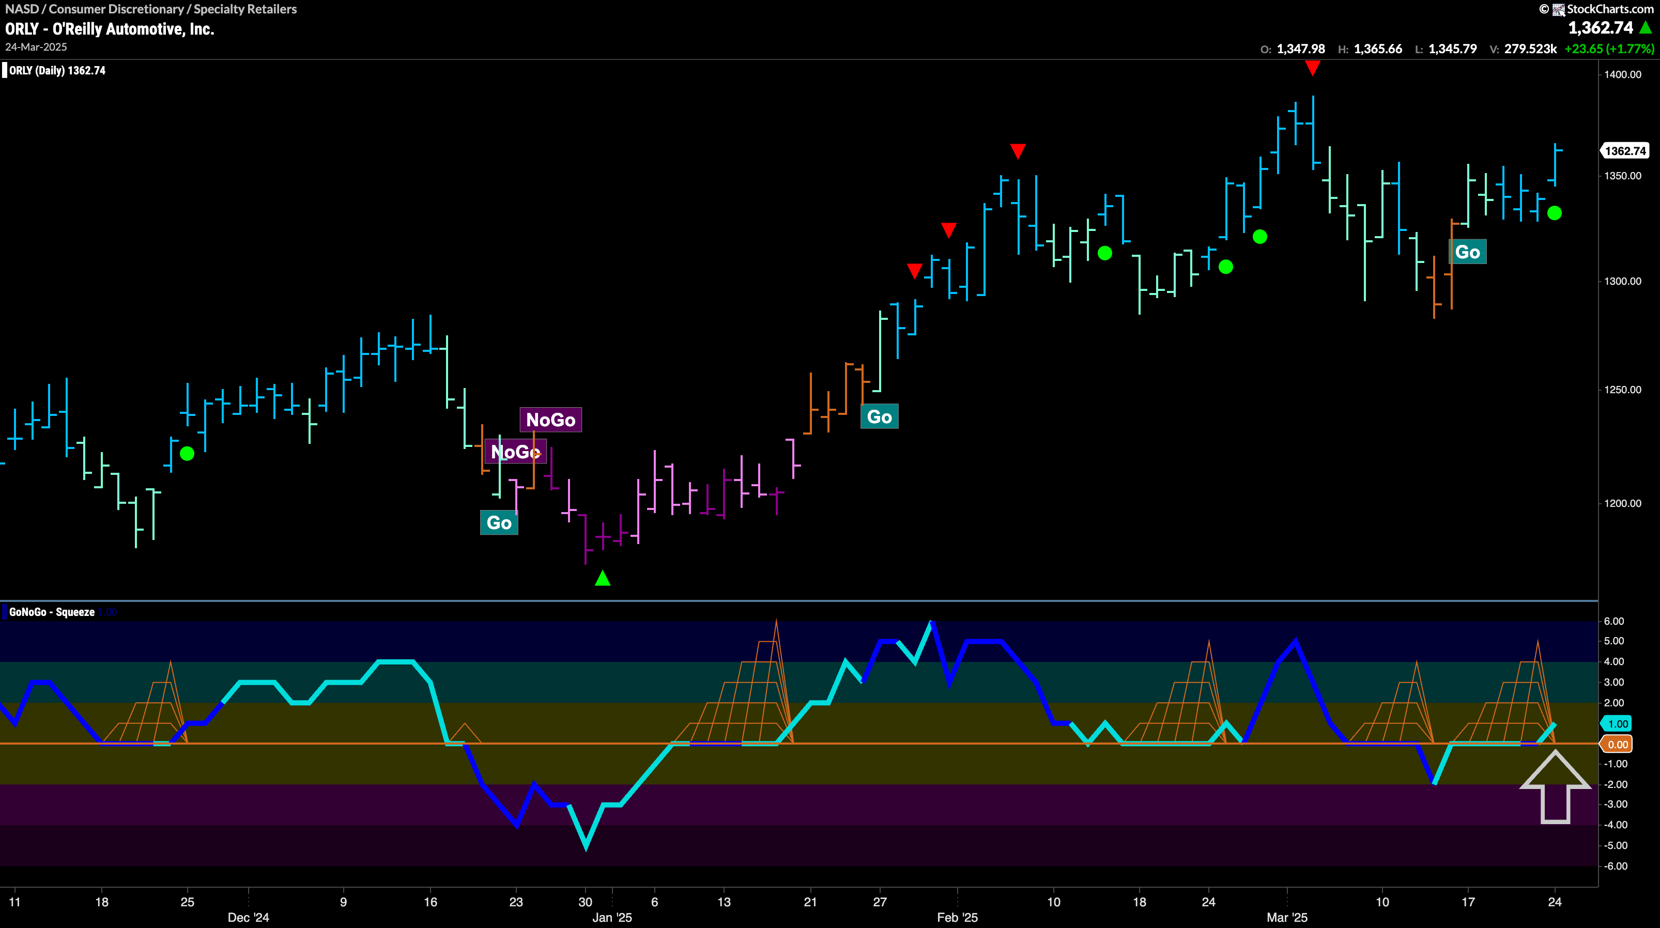Click the 1200.00 price axis label
The height and width of the screenshot is (928, 1660).
[1623, 503]
